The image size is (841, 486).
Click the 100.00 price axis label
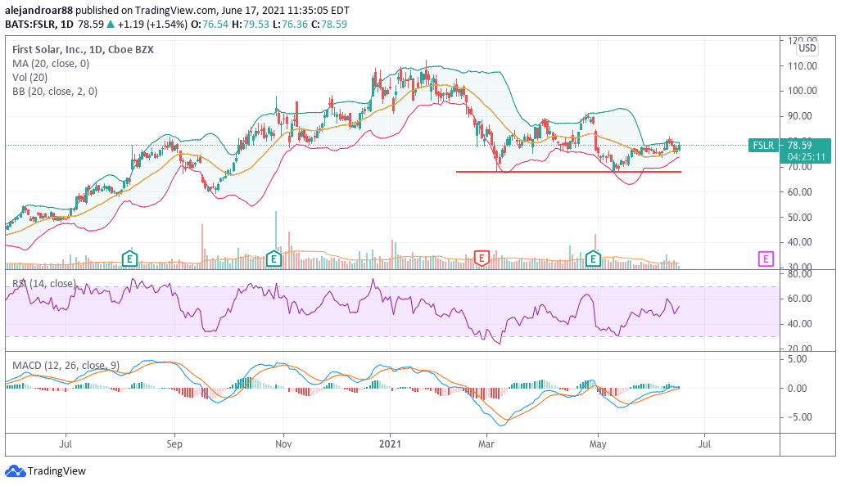pyautogui.click(x=802, y=91)
